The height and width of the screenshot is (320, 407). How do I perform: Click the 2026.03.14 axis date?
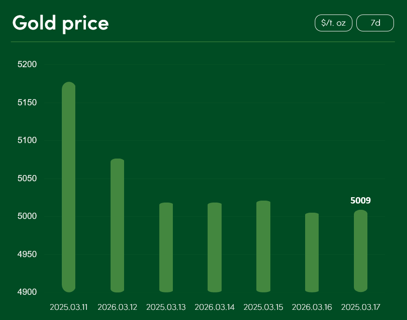point(214,307)
